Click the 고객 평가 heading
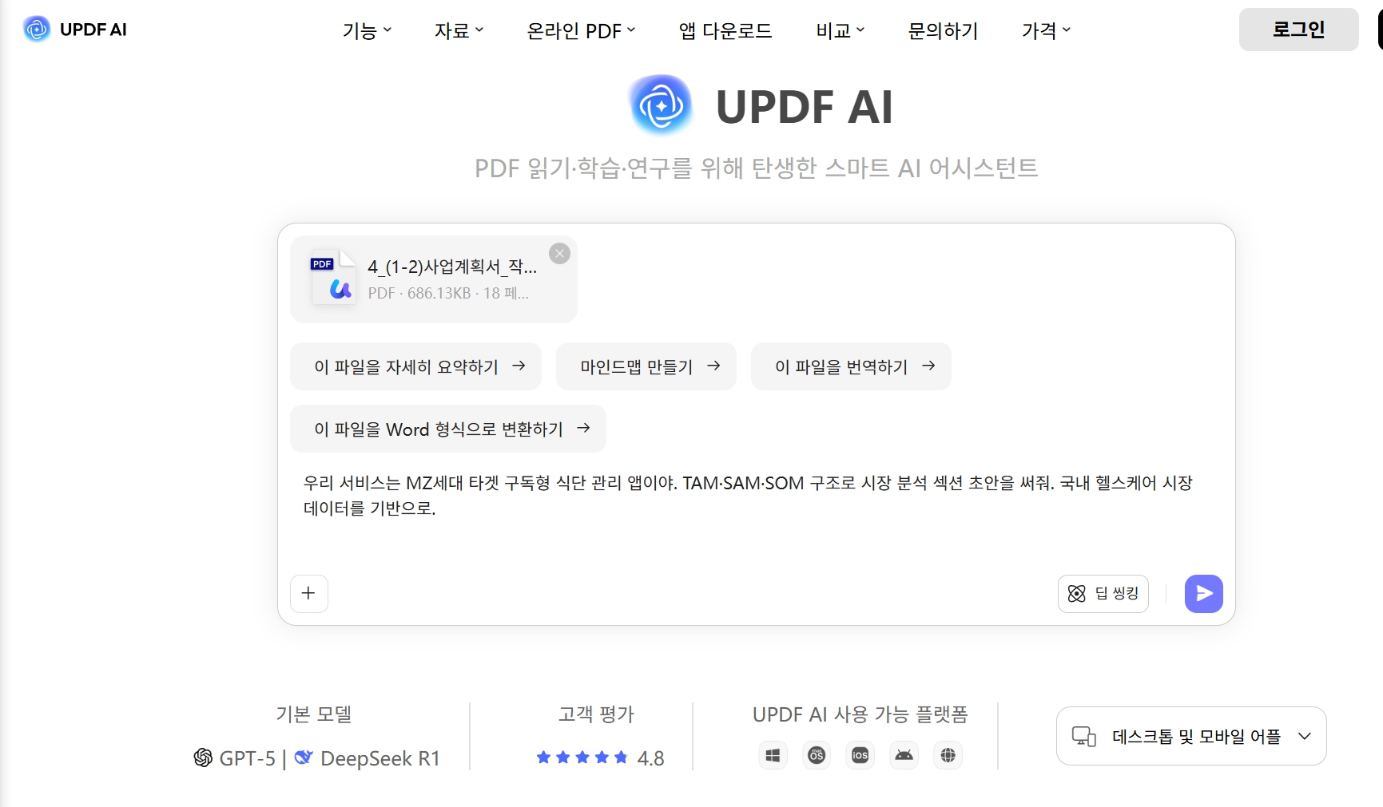Image resolution: width=1383 pixels, height=807 pixels. 597,714
